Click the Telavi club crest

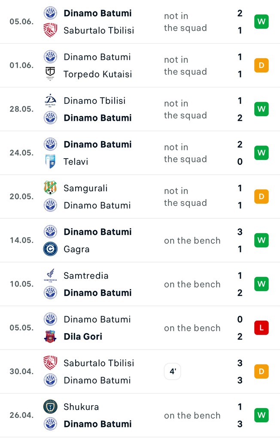(50, 162)
